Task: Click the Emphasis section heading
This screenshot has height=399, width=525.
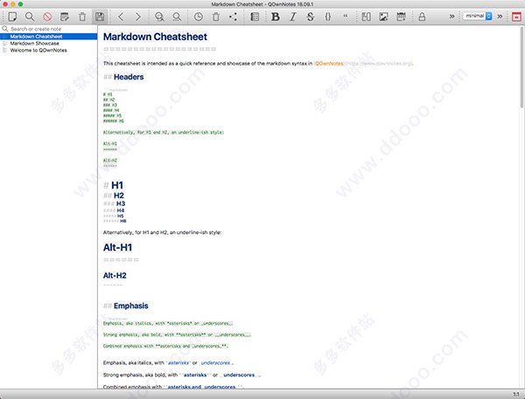Action: click(131, 306)
